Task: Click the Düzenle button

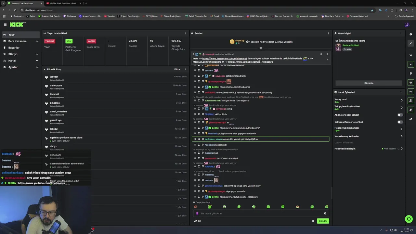Action: [369, 83]
